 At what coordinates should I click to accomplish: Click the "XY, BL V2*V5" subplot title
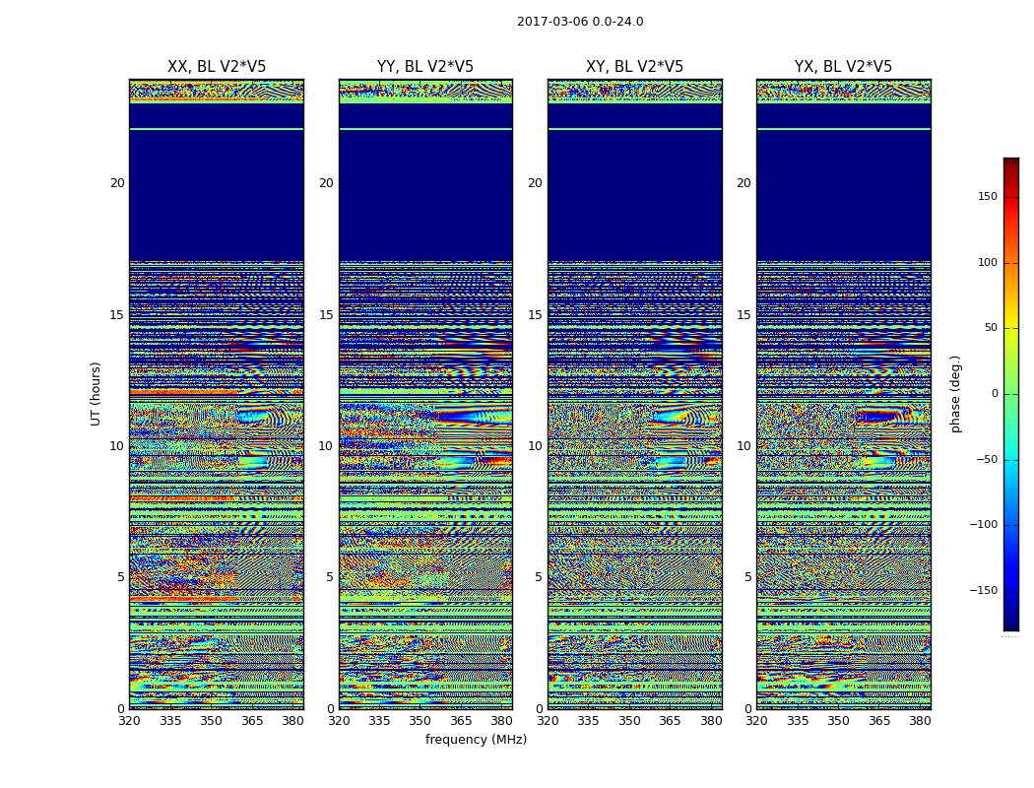634,67
